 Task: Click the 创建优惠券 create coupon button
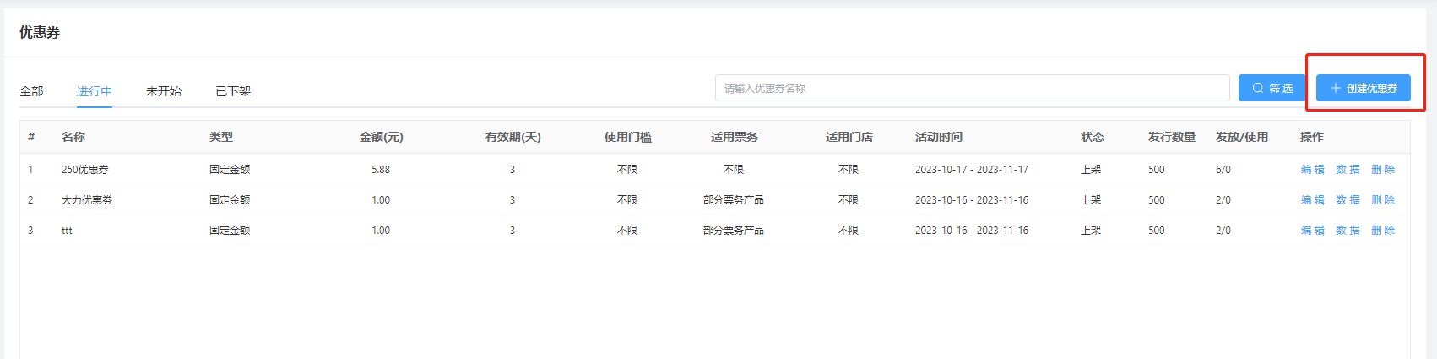tap(1363, 88)
